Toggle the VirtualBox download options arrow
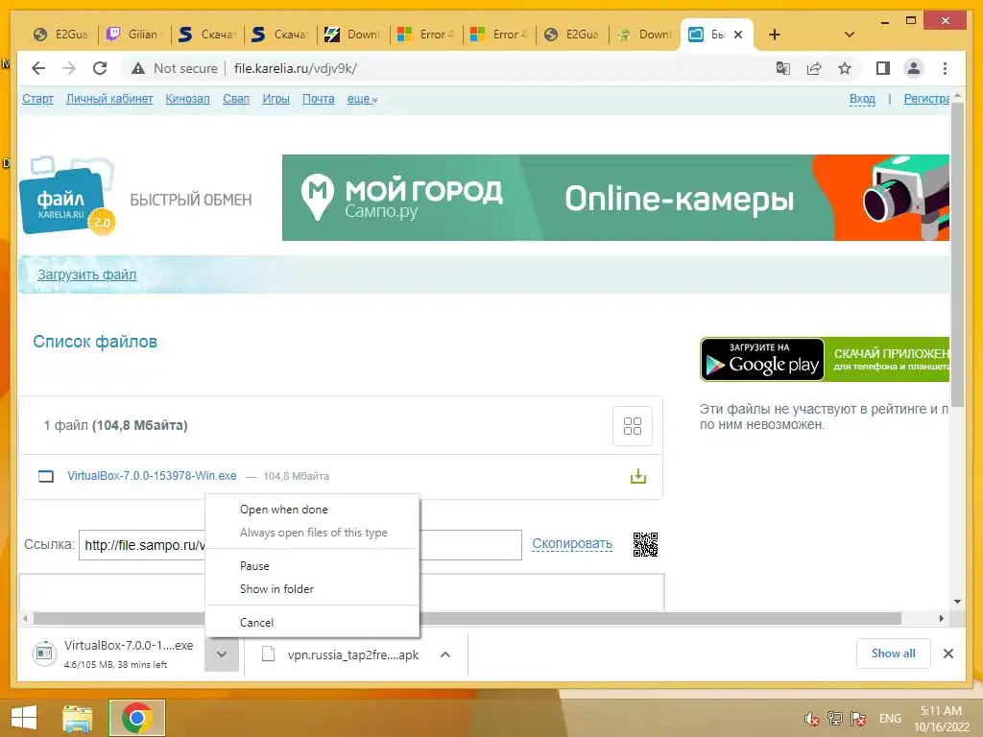Image resolution: width=983 pixels, height=737 pixels. click(222, 654)
